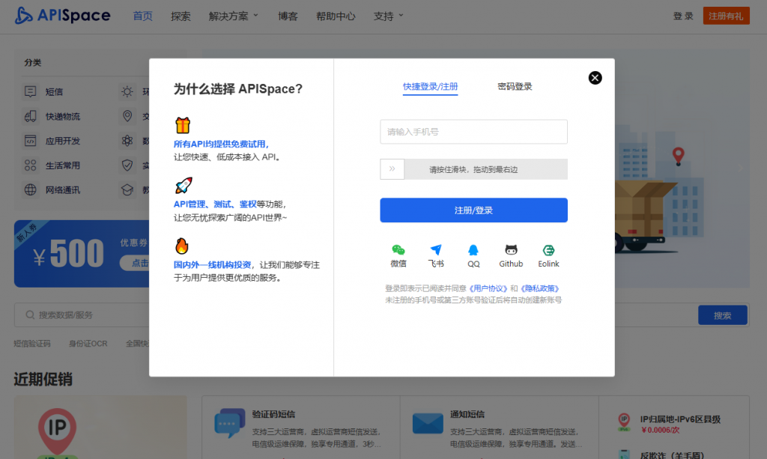Image resolution: width=767 pixels, height=459 pixels.
Task: Switch to the 快捷登录/注册 tab
Action: pyautogui.click(x=431, y=87)
